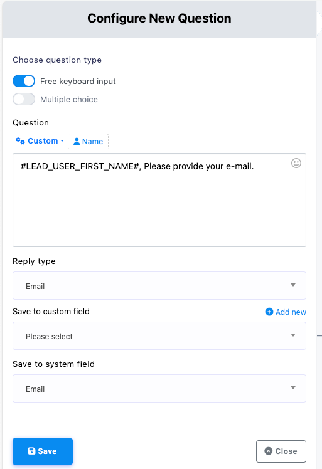Click inside the question text area
The width and height of the screenshot is (322, 469).
[159, 200]
